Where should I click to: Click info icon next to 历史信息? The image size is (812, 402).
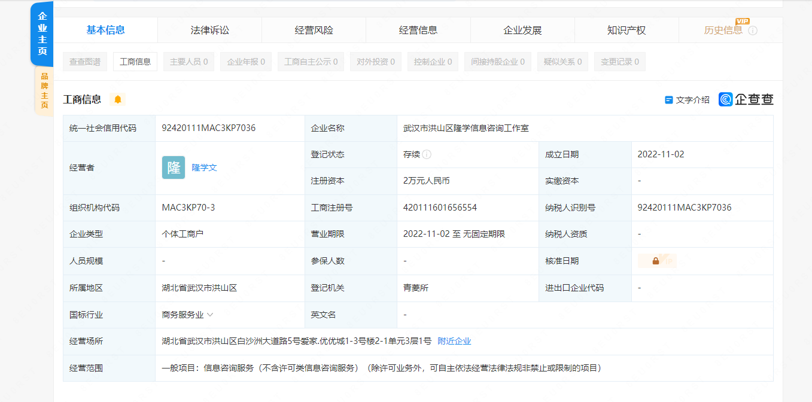point(753,31)
